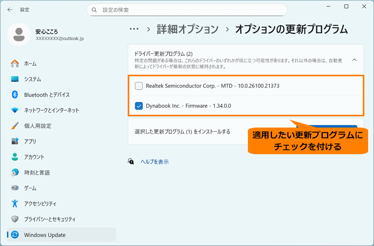
Task: Open the プライバシーとセキュリティ shield icon
Action: click(15, 219)
